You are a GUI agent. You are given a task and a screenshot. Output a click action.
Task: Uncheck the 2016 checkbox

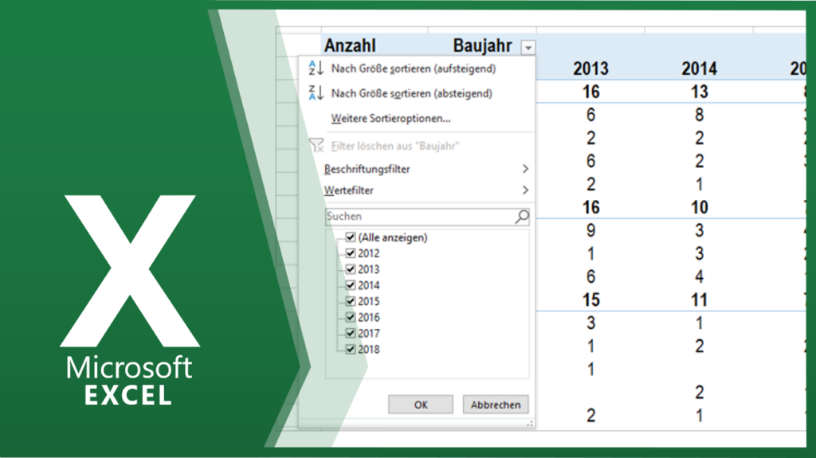(351, 318)
